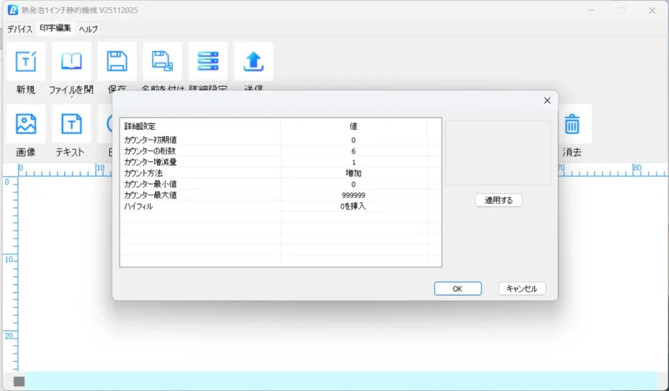The width and height of the screenshot is (669, 391).
Task: Insert an image with 画像 icon
Action: [x=25, y=124]
